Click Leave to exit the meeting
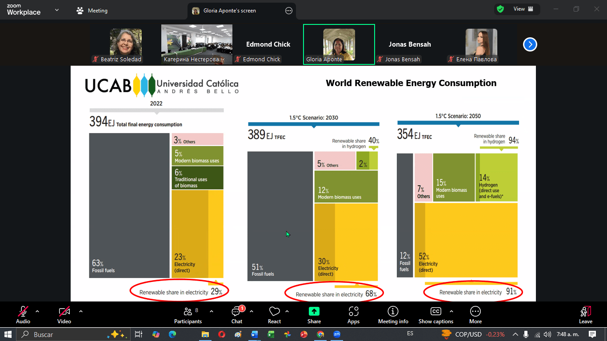This screenshot has height=341, width=607. tap(585, 315)
